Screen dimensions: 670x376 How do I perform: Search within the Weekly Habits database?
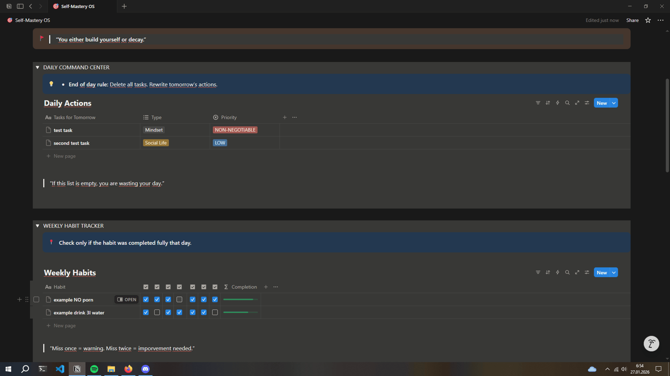567,273
